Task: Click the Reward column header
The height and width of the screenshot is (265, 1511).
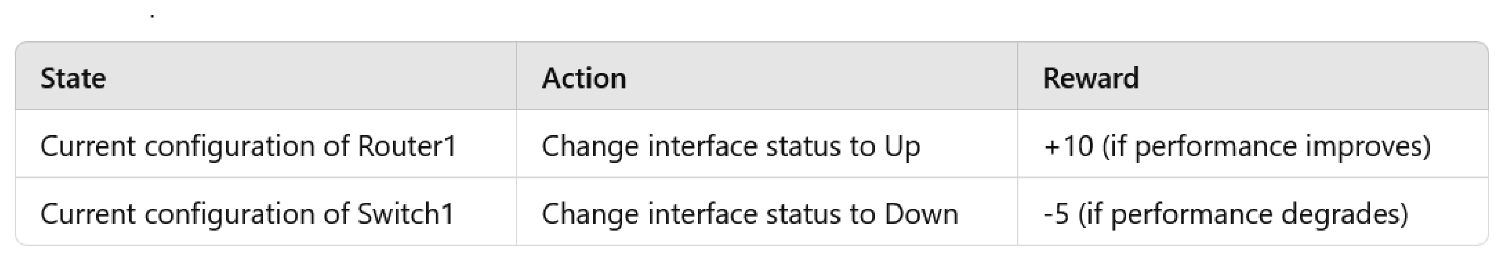Action: coord(1090,78)
